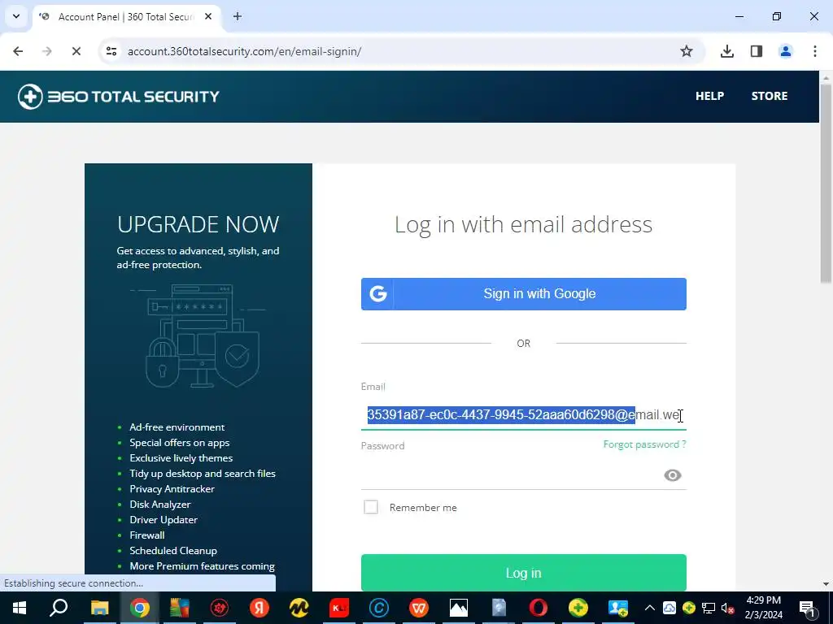Click the Sign in with Google button
This screenshot has height=624, width=833.
coord(523,294)
